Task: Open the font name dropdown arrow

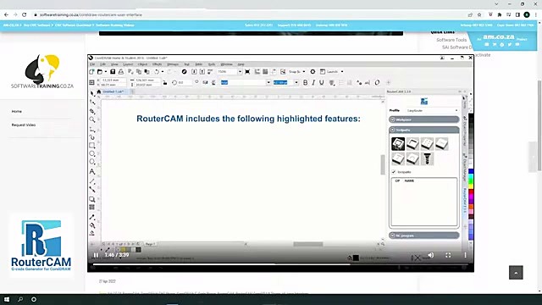Action: (x=268, y=82)
